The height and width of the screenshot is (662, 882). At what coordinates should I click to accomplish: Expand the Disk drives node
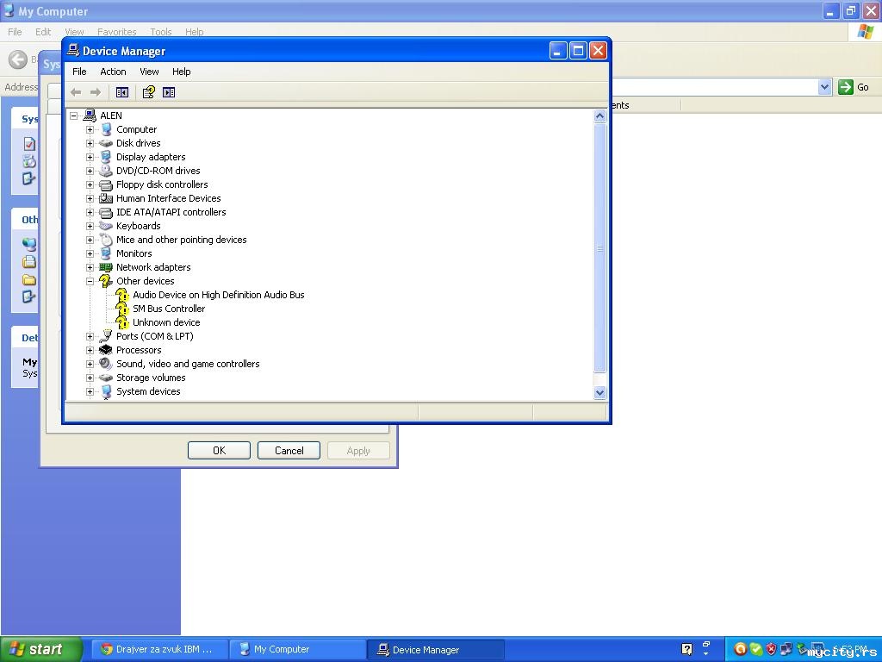click(x=90, y=143)
